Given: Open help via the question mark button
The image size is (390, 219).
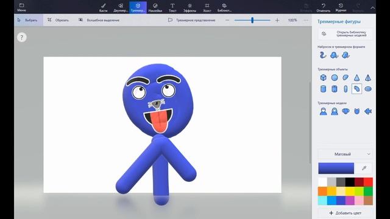Looking at the screenshot, I should (22, 38).
